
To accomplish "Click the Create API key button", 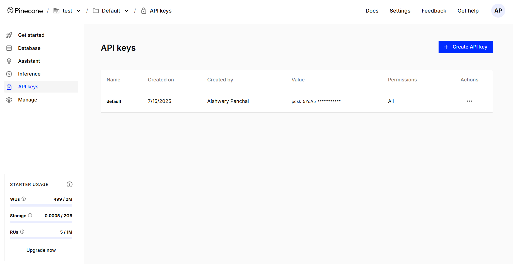I will (x=465, y=47).
